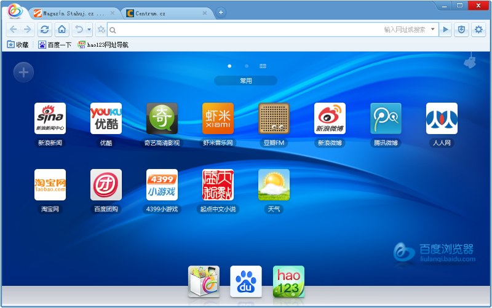Open the hao123网址导航 bookmark
The width and height of the screenshot is (492, 308).
pyautogui.click(x=103, y=45)
